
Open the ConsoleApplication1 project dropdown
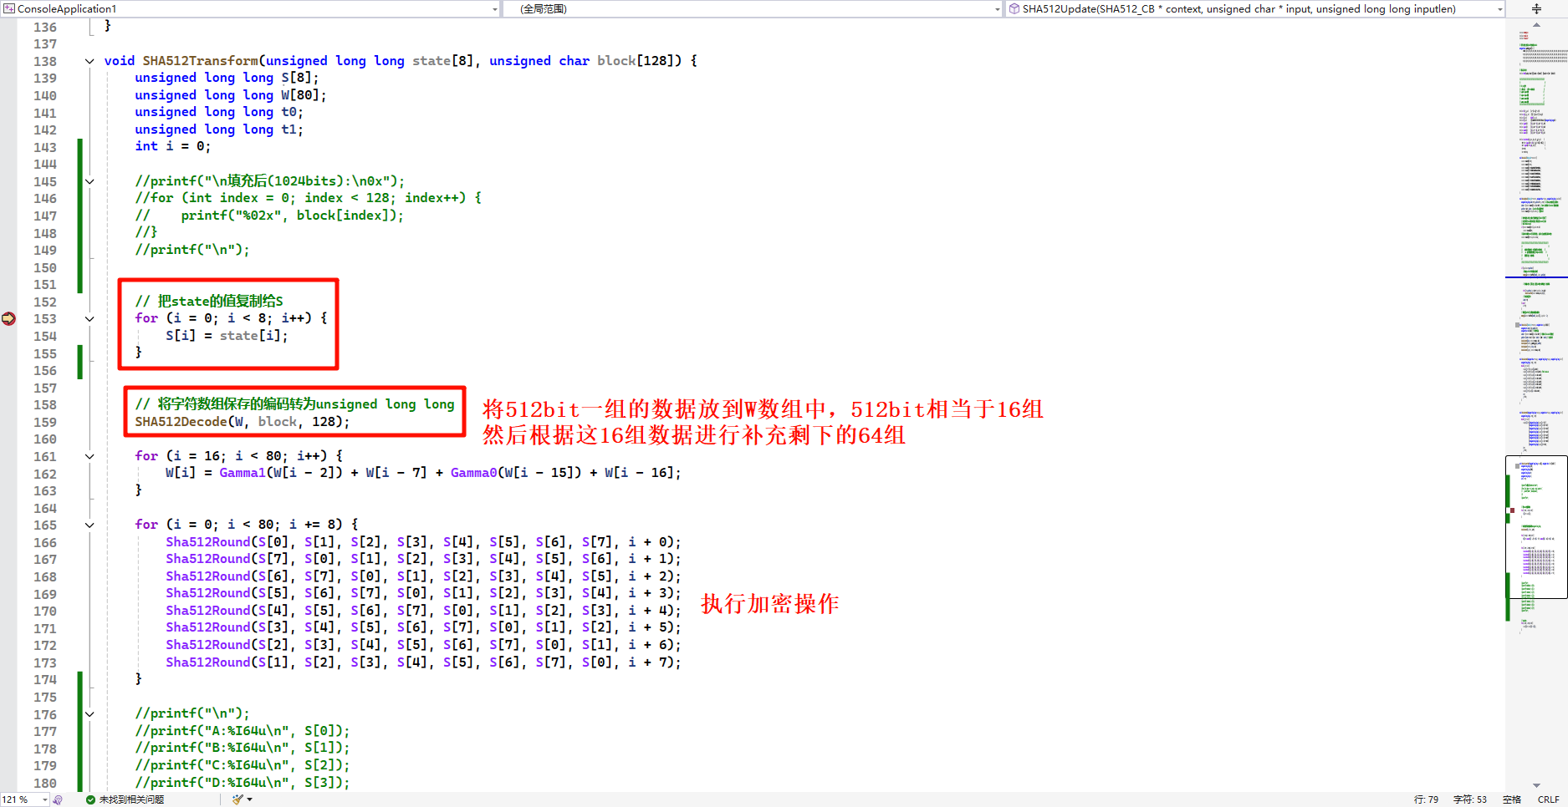tap(494, 9)
